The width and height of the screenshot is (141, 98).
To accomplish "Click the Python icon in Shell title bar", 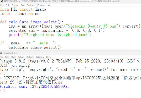I will coord(1,53).
